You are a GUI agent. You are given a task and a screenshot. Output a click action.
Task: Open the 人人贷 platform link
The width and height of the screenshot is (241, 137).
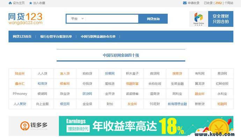42,74
